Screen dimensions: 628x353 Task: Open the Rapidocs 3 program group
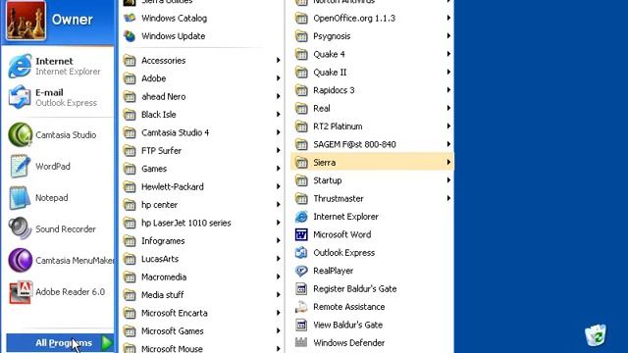pos(372,90)
